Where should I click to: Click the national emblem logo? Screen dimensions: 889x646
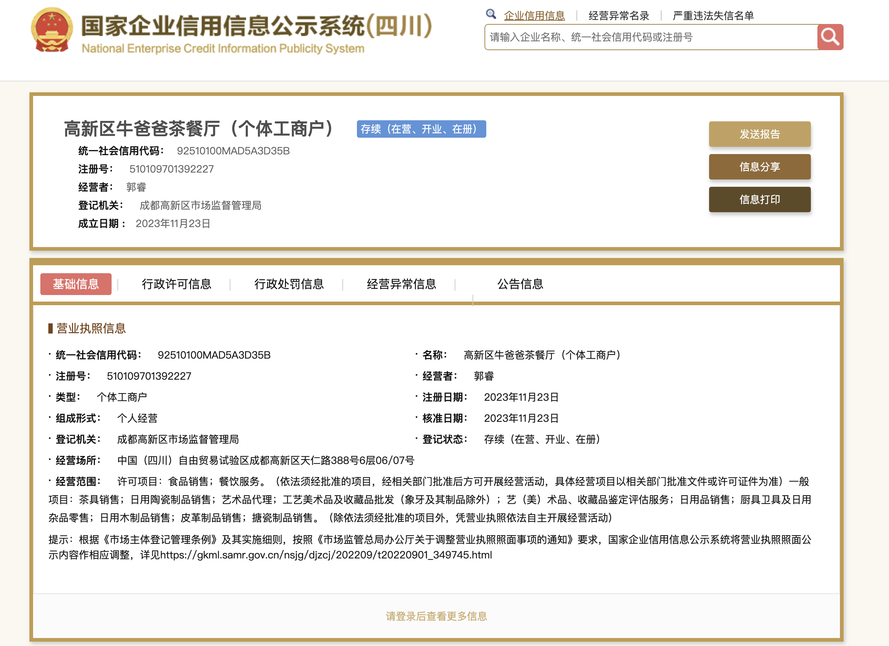(52, 30)
